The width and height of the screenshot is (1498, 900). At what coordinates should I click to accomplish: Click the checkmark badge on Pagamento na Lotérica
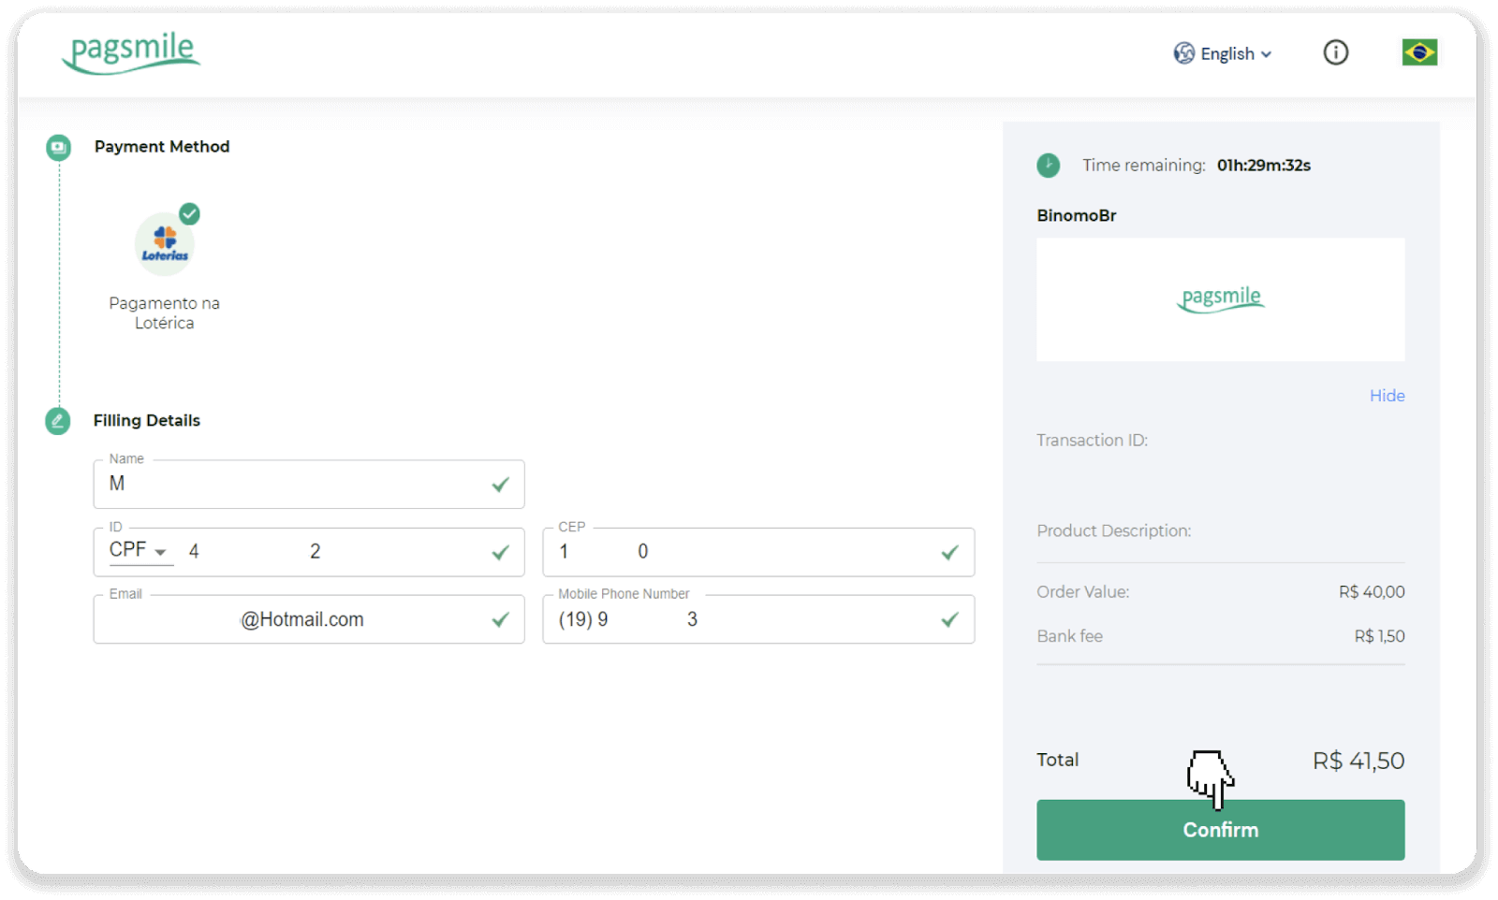[x=190, y=214]
